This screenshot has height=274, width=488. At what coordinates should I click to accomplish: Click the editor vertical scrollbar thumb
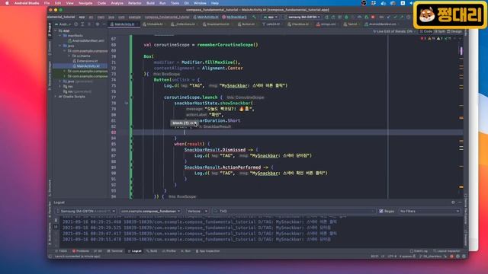pyautogui.click(x=461, y=51)
